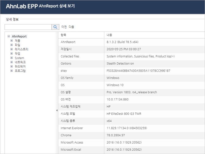Go to the previous match with 이전
This screenshot has height=154, width=205.
pos(64,27)
